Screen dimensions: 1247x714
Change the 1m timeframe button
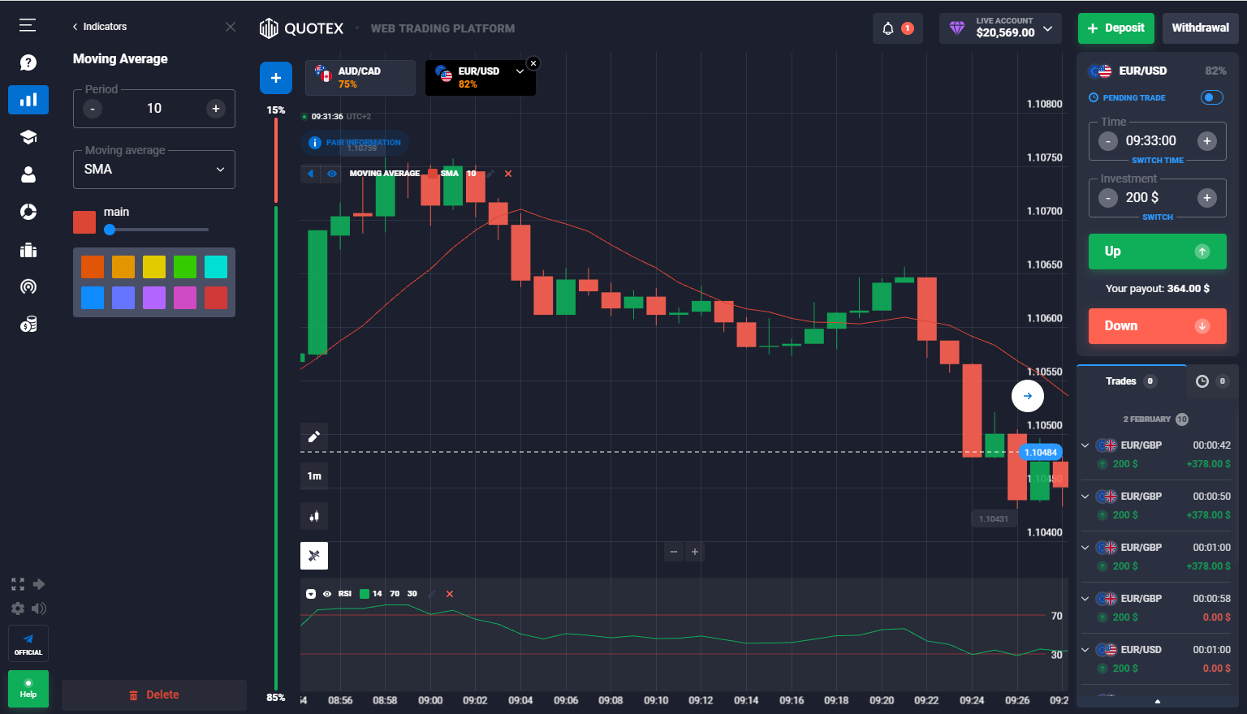pyautogui.click(x=314, y=476)
